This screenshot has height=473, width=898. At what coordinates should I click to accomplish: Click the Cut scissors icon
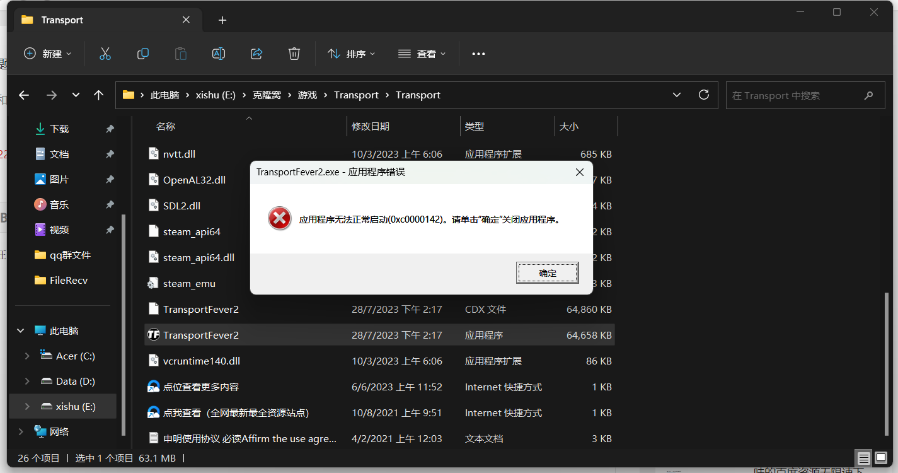click(105, 54)
